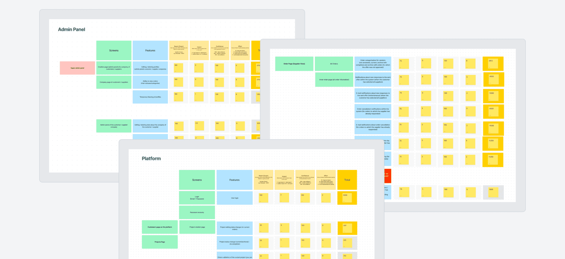Click the "Password recovery" screen card
This screenshot has height=259, width=565.
pyautogui.click(x=197, y=212)
